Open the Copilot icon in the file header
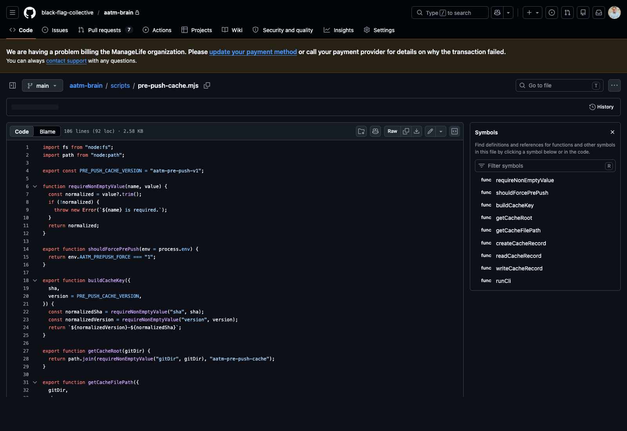Viewport: 627px width, 431px height. click(x=375, y=131)
